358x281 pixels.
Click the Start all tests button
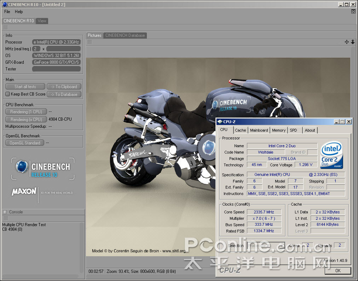click(x=25, y=87)
